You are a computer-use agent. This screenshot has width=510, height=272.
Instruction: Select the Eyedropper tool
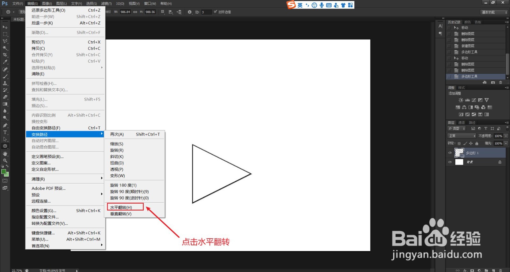[x=5, y=62]
